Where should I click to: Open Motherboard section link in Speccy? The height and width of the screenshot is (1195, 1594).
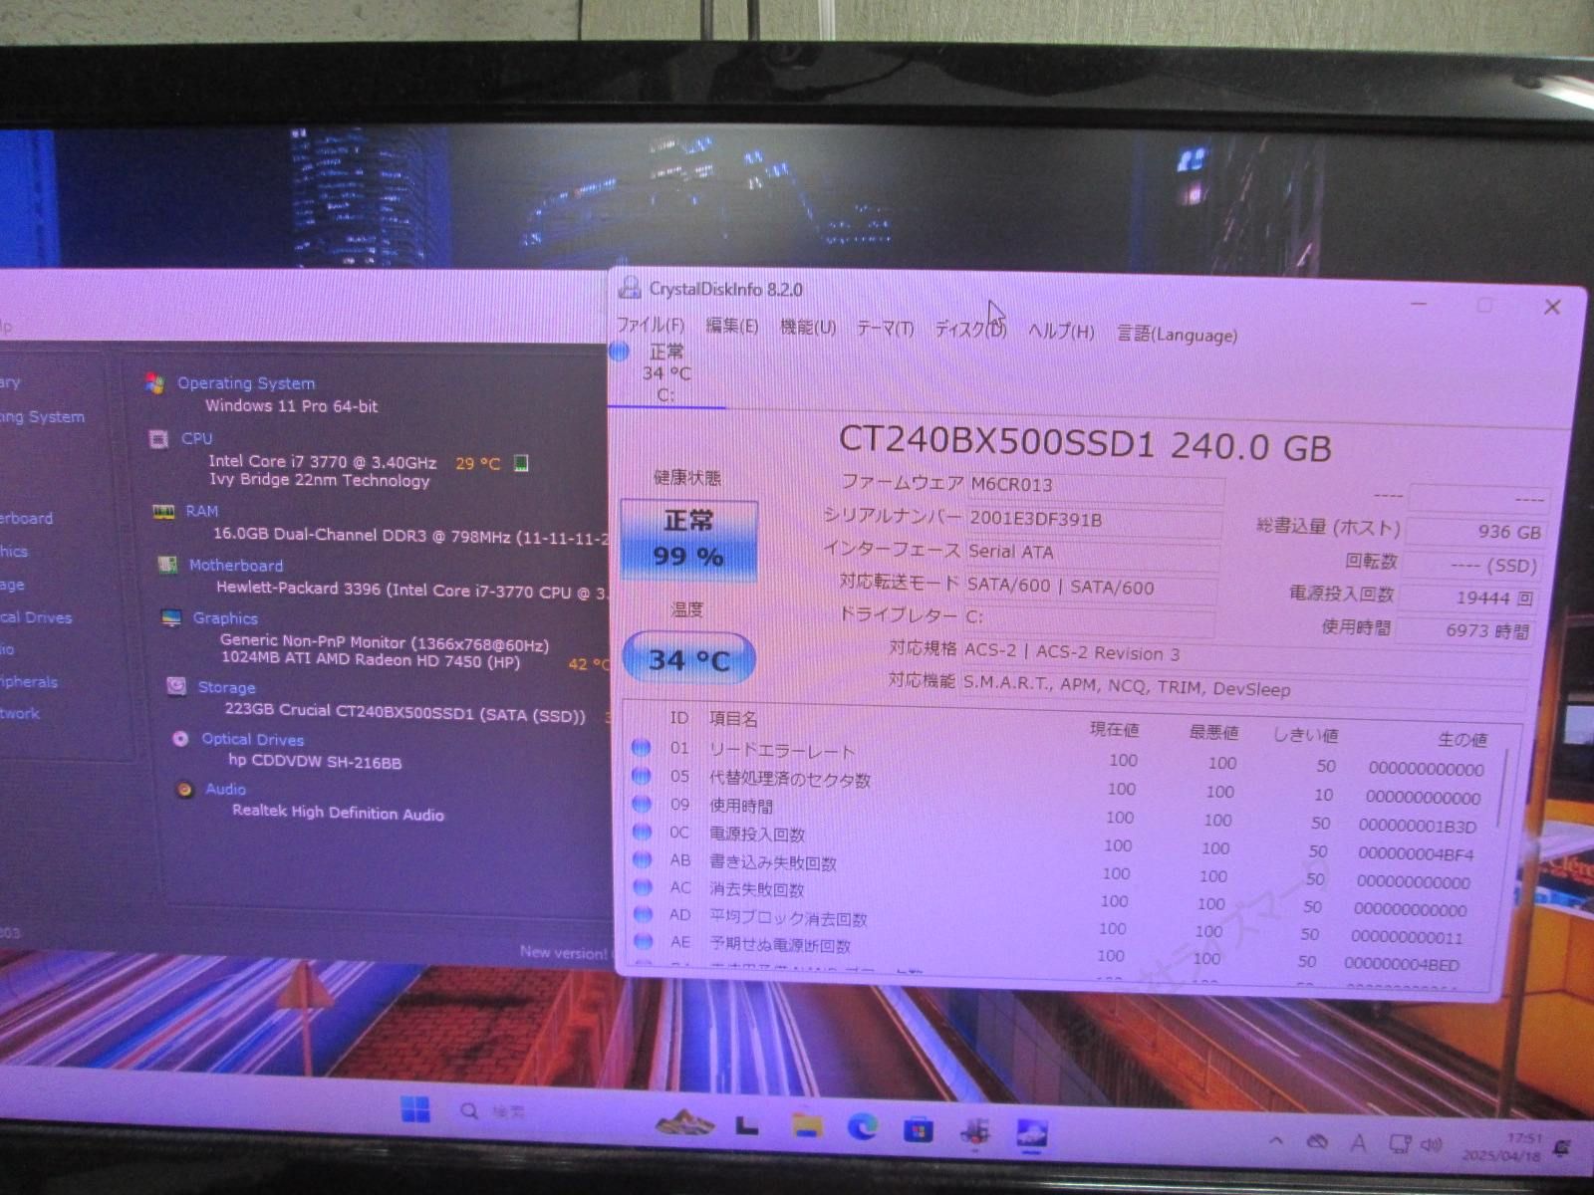coord(236,565)
